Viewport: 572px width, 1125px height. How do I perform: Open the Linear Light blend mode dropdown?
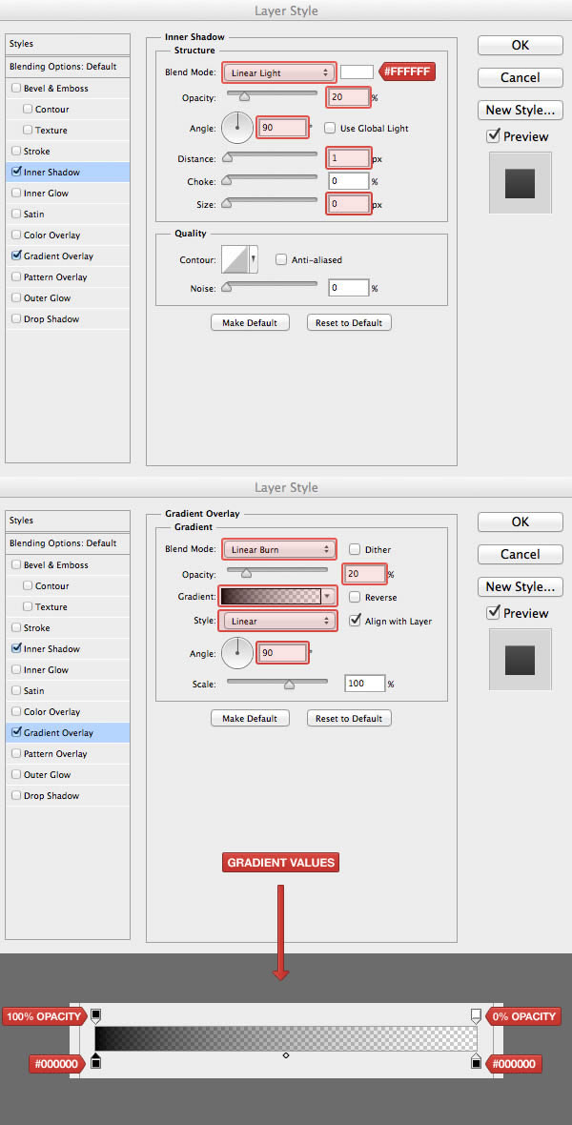(279, 72)
